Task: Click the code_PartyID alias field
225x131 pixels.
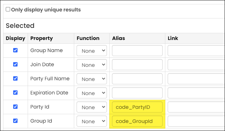Action: pyautogui.click(x=137, y=107)
